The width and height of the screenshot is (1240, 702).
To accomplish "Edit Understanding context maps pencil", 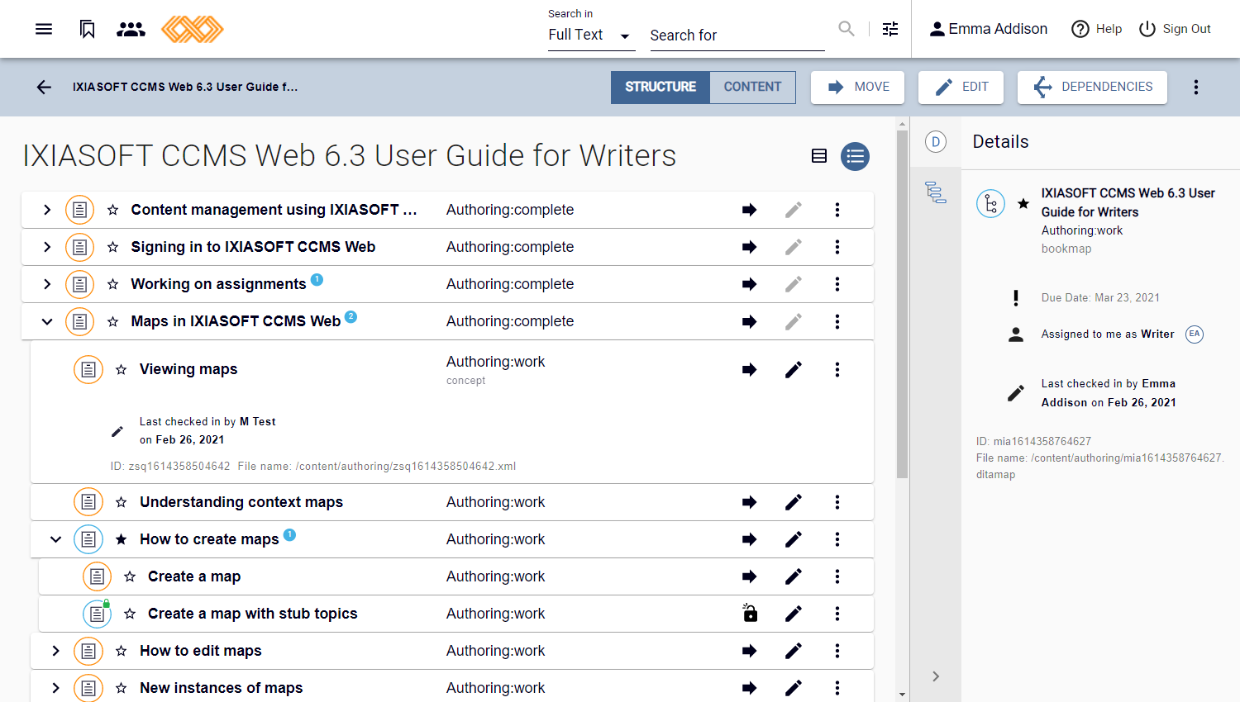I will [794, 502].
